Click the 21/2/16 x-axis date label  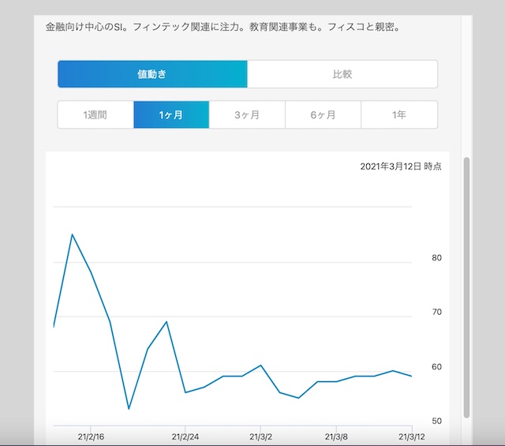point(91,436)
